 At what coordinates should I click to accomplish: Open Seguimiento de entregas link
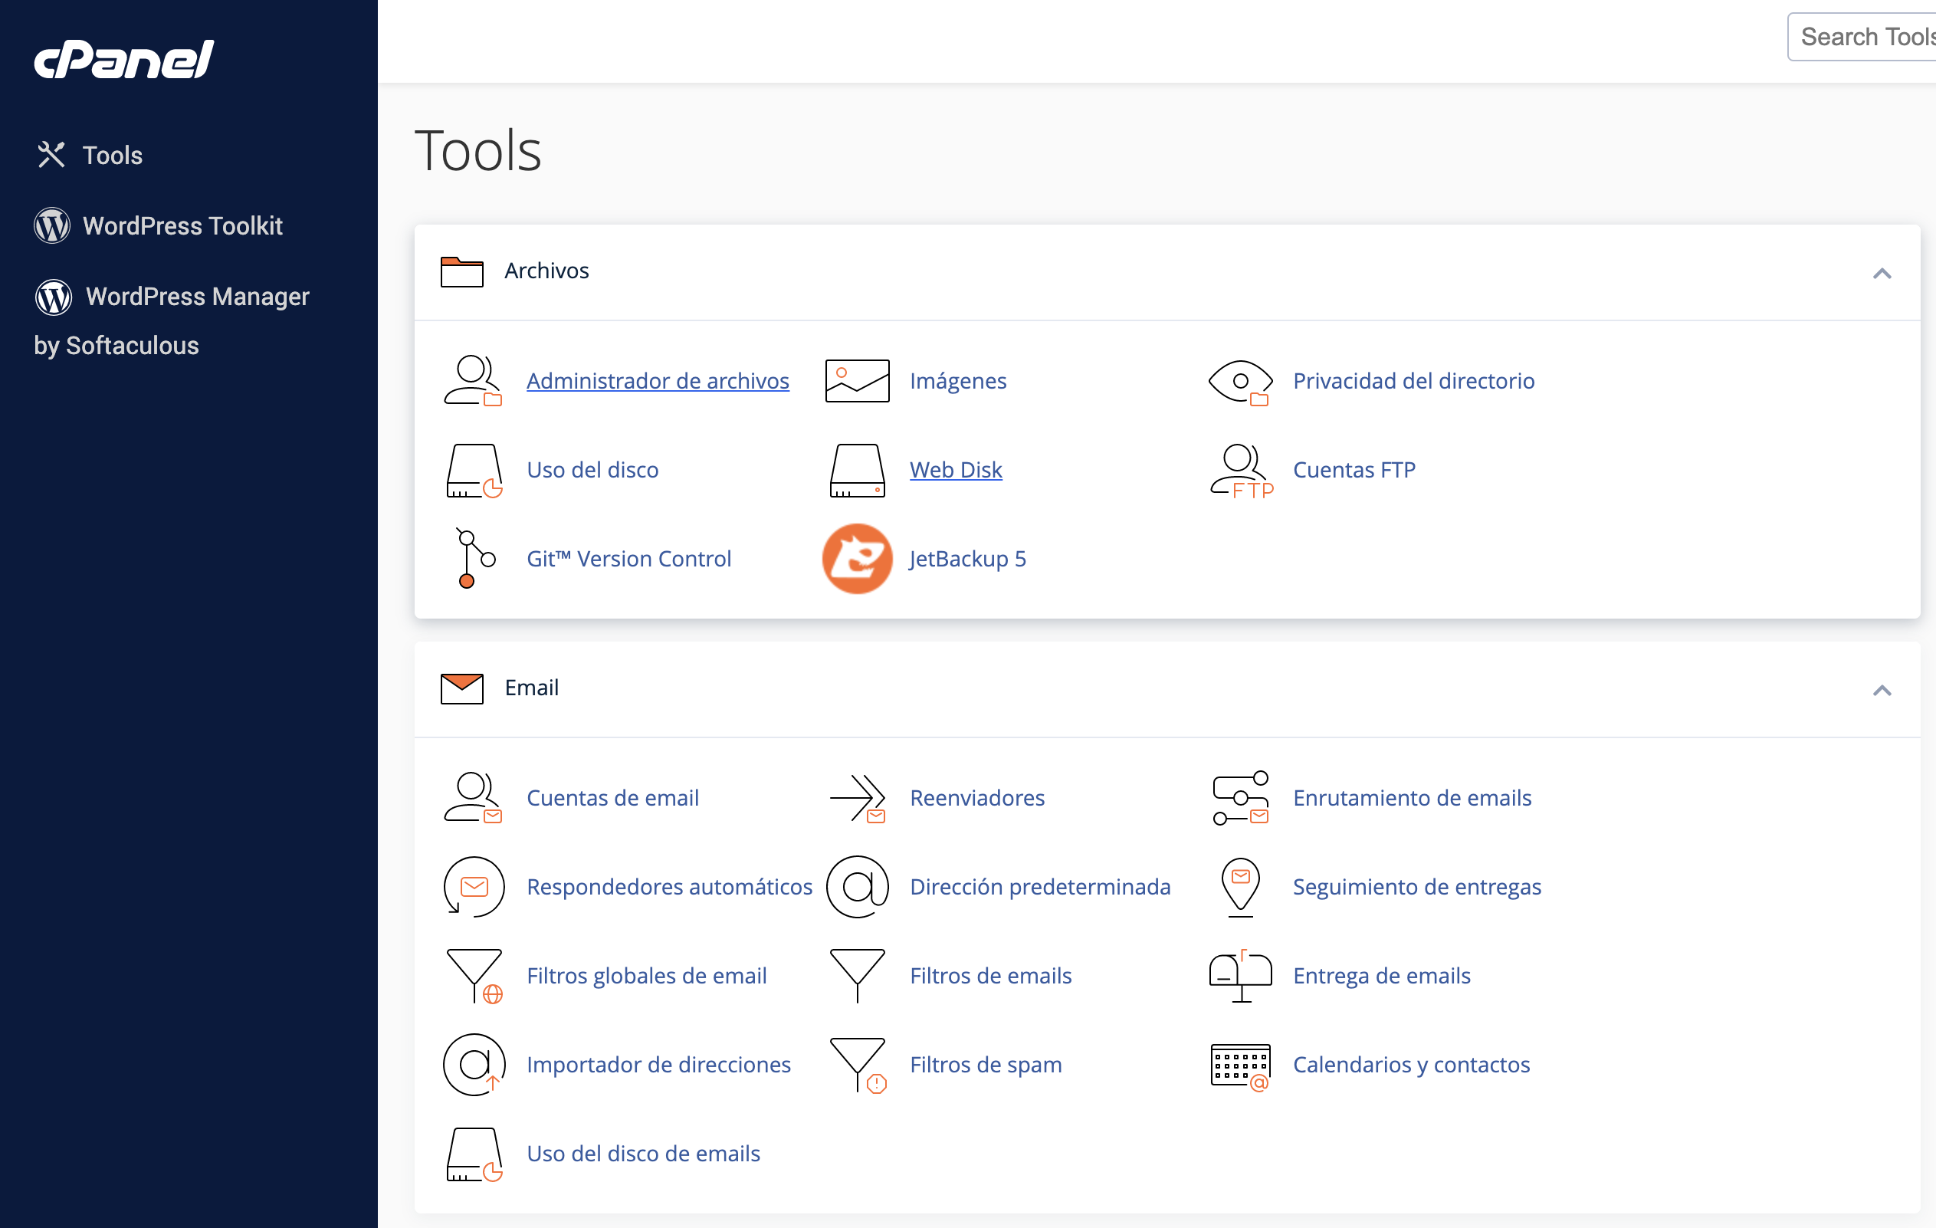(x=1416, y=887)
